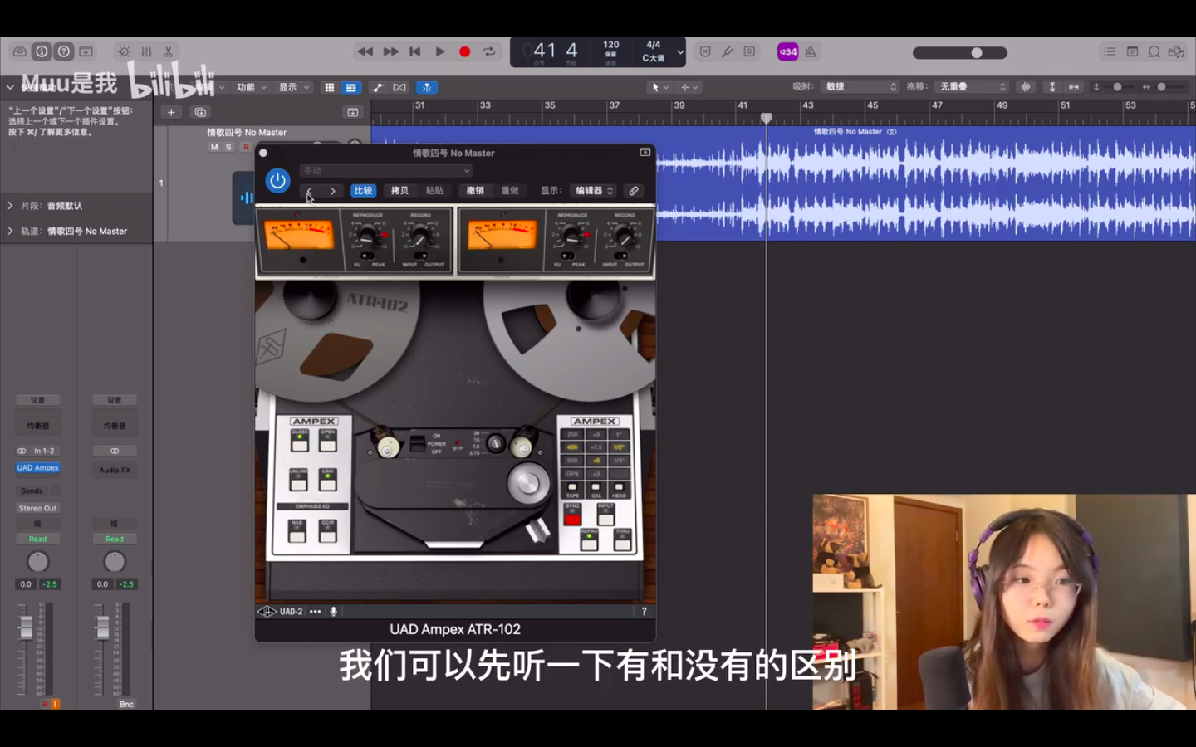The image size is (1196, 747).
Task: Go to beginning with the transport button
Action: (x=415, y=51)
